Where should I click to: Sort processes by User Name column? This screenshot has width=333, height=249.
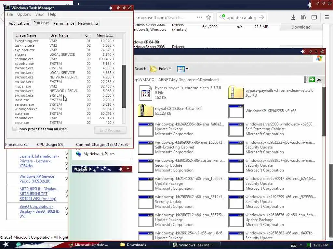point(65,35)
